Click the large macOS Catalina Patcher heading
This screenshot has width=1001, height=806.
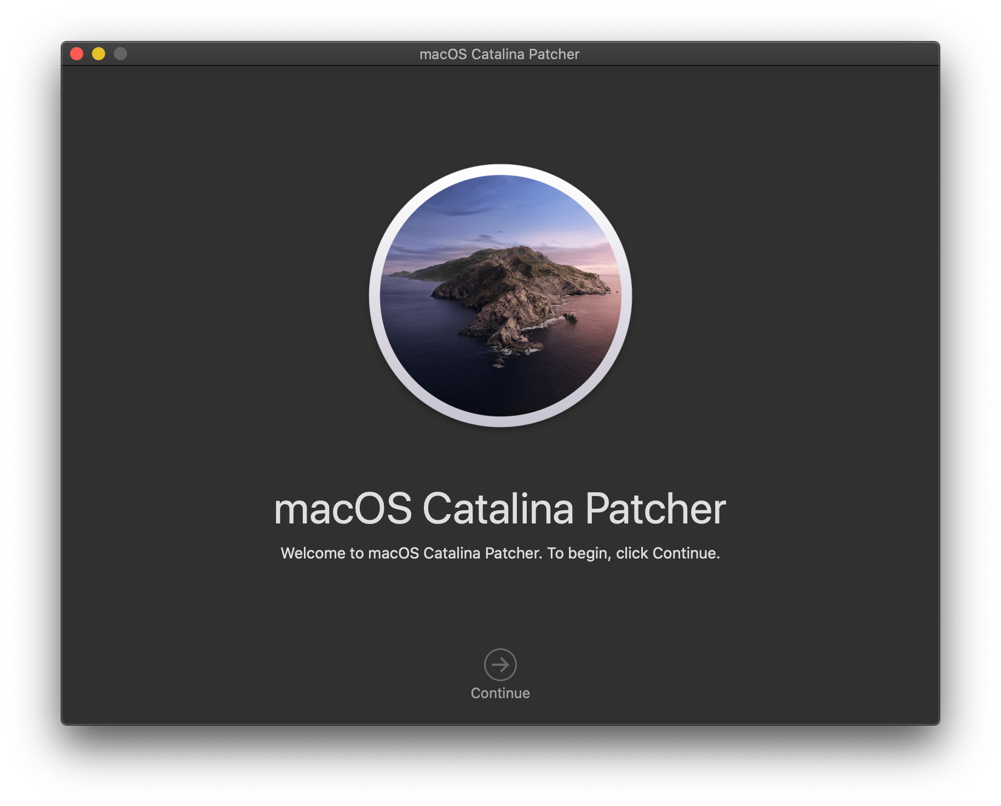tap(500, 509)
